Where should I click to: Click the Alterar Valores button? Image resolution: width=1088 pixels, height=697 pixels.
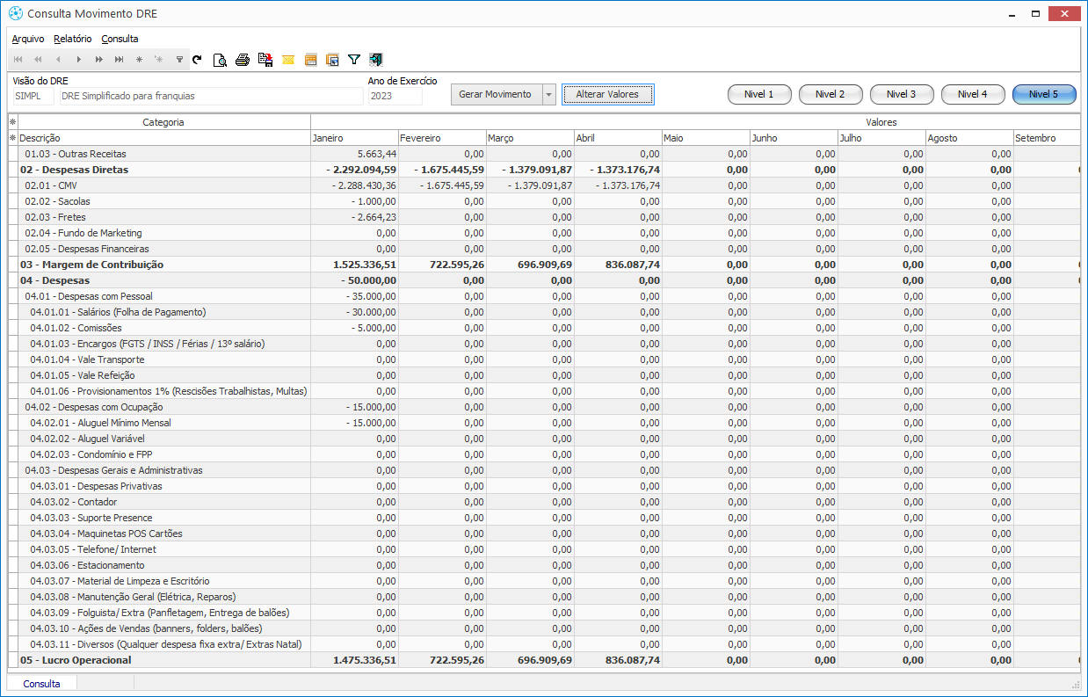[x=607, y=94]
